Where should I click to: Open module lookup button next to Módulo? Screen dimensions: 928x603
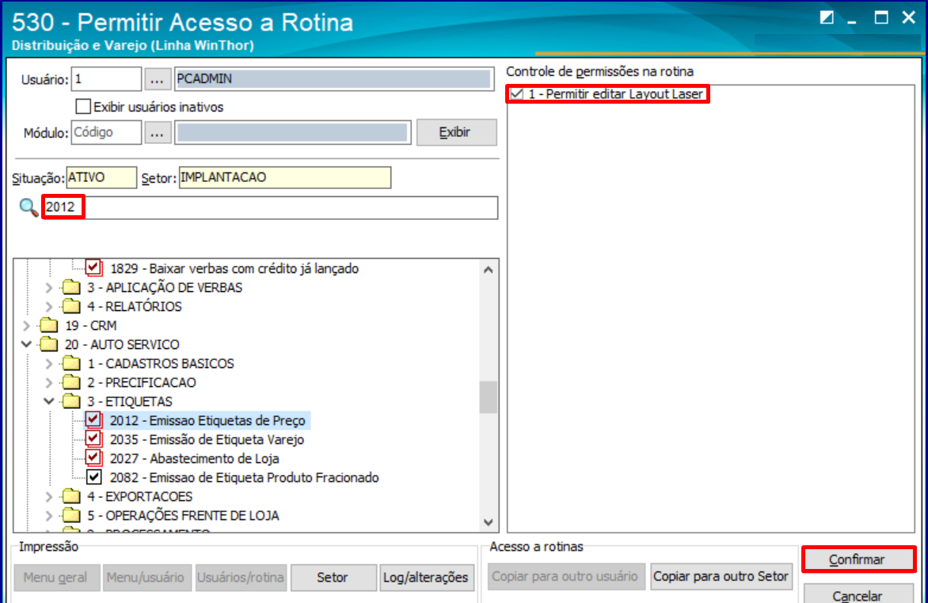pos(157,133)
